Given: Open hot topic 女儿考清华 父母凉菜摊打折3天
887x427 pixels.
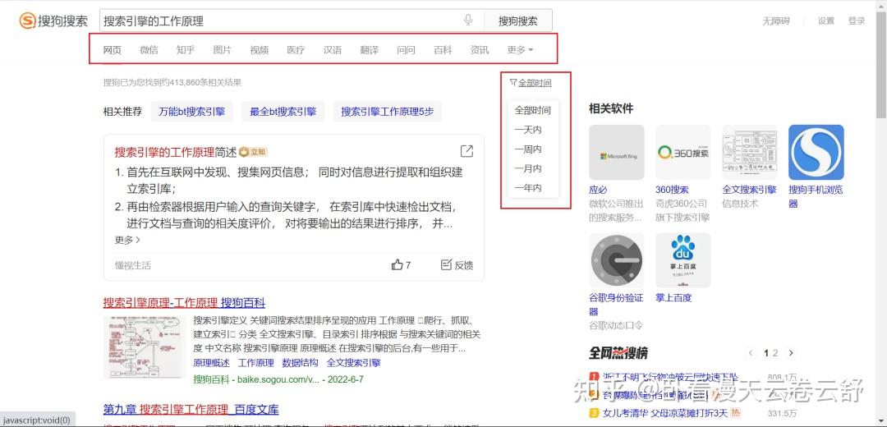Looking at the screenshot, I should pyautogui.click(x=664, y=412).
